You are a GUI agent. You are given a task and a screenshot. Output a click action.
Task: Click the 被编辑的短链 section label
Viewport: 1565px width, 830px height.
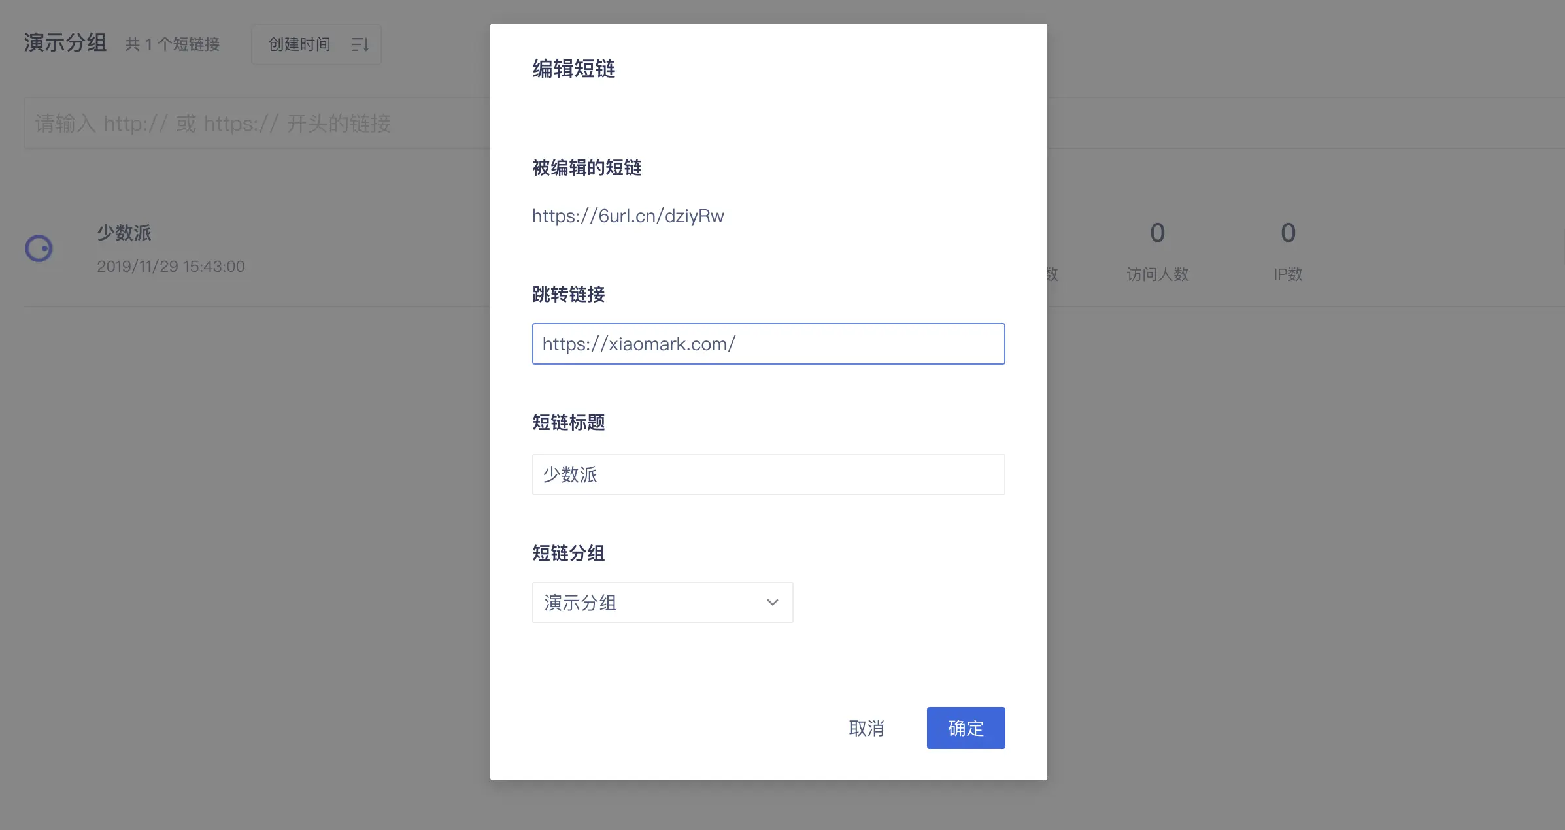click(x=586, y=168)
